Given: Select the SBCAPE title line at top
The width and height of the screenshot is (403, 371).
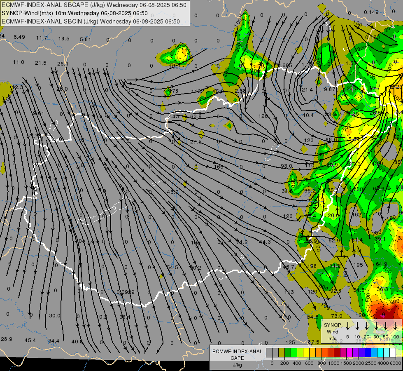Looking at the screenshot, I should pos(94,5).
